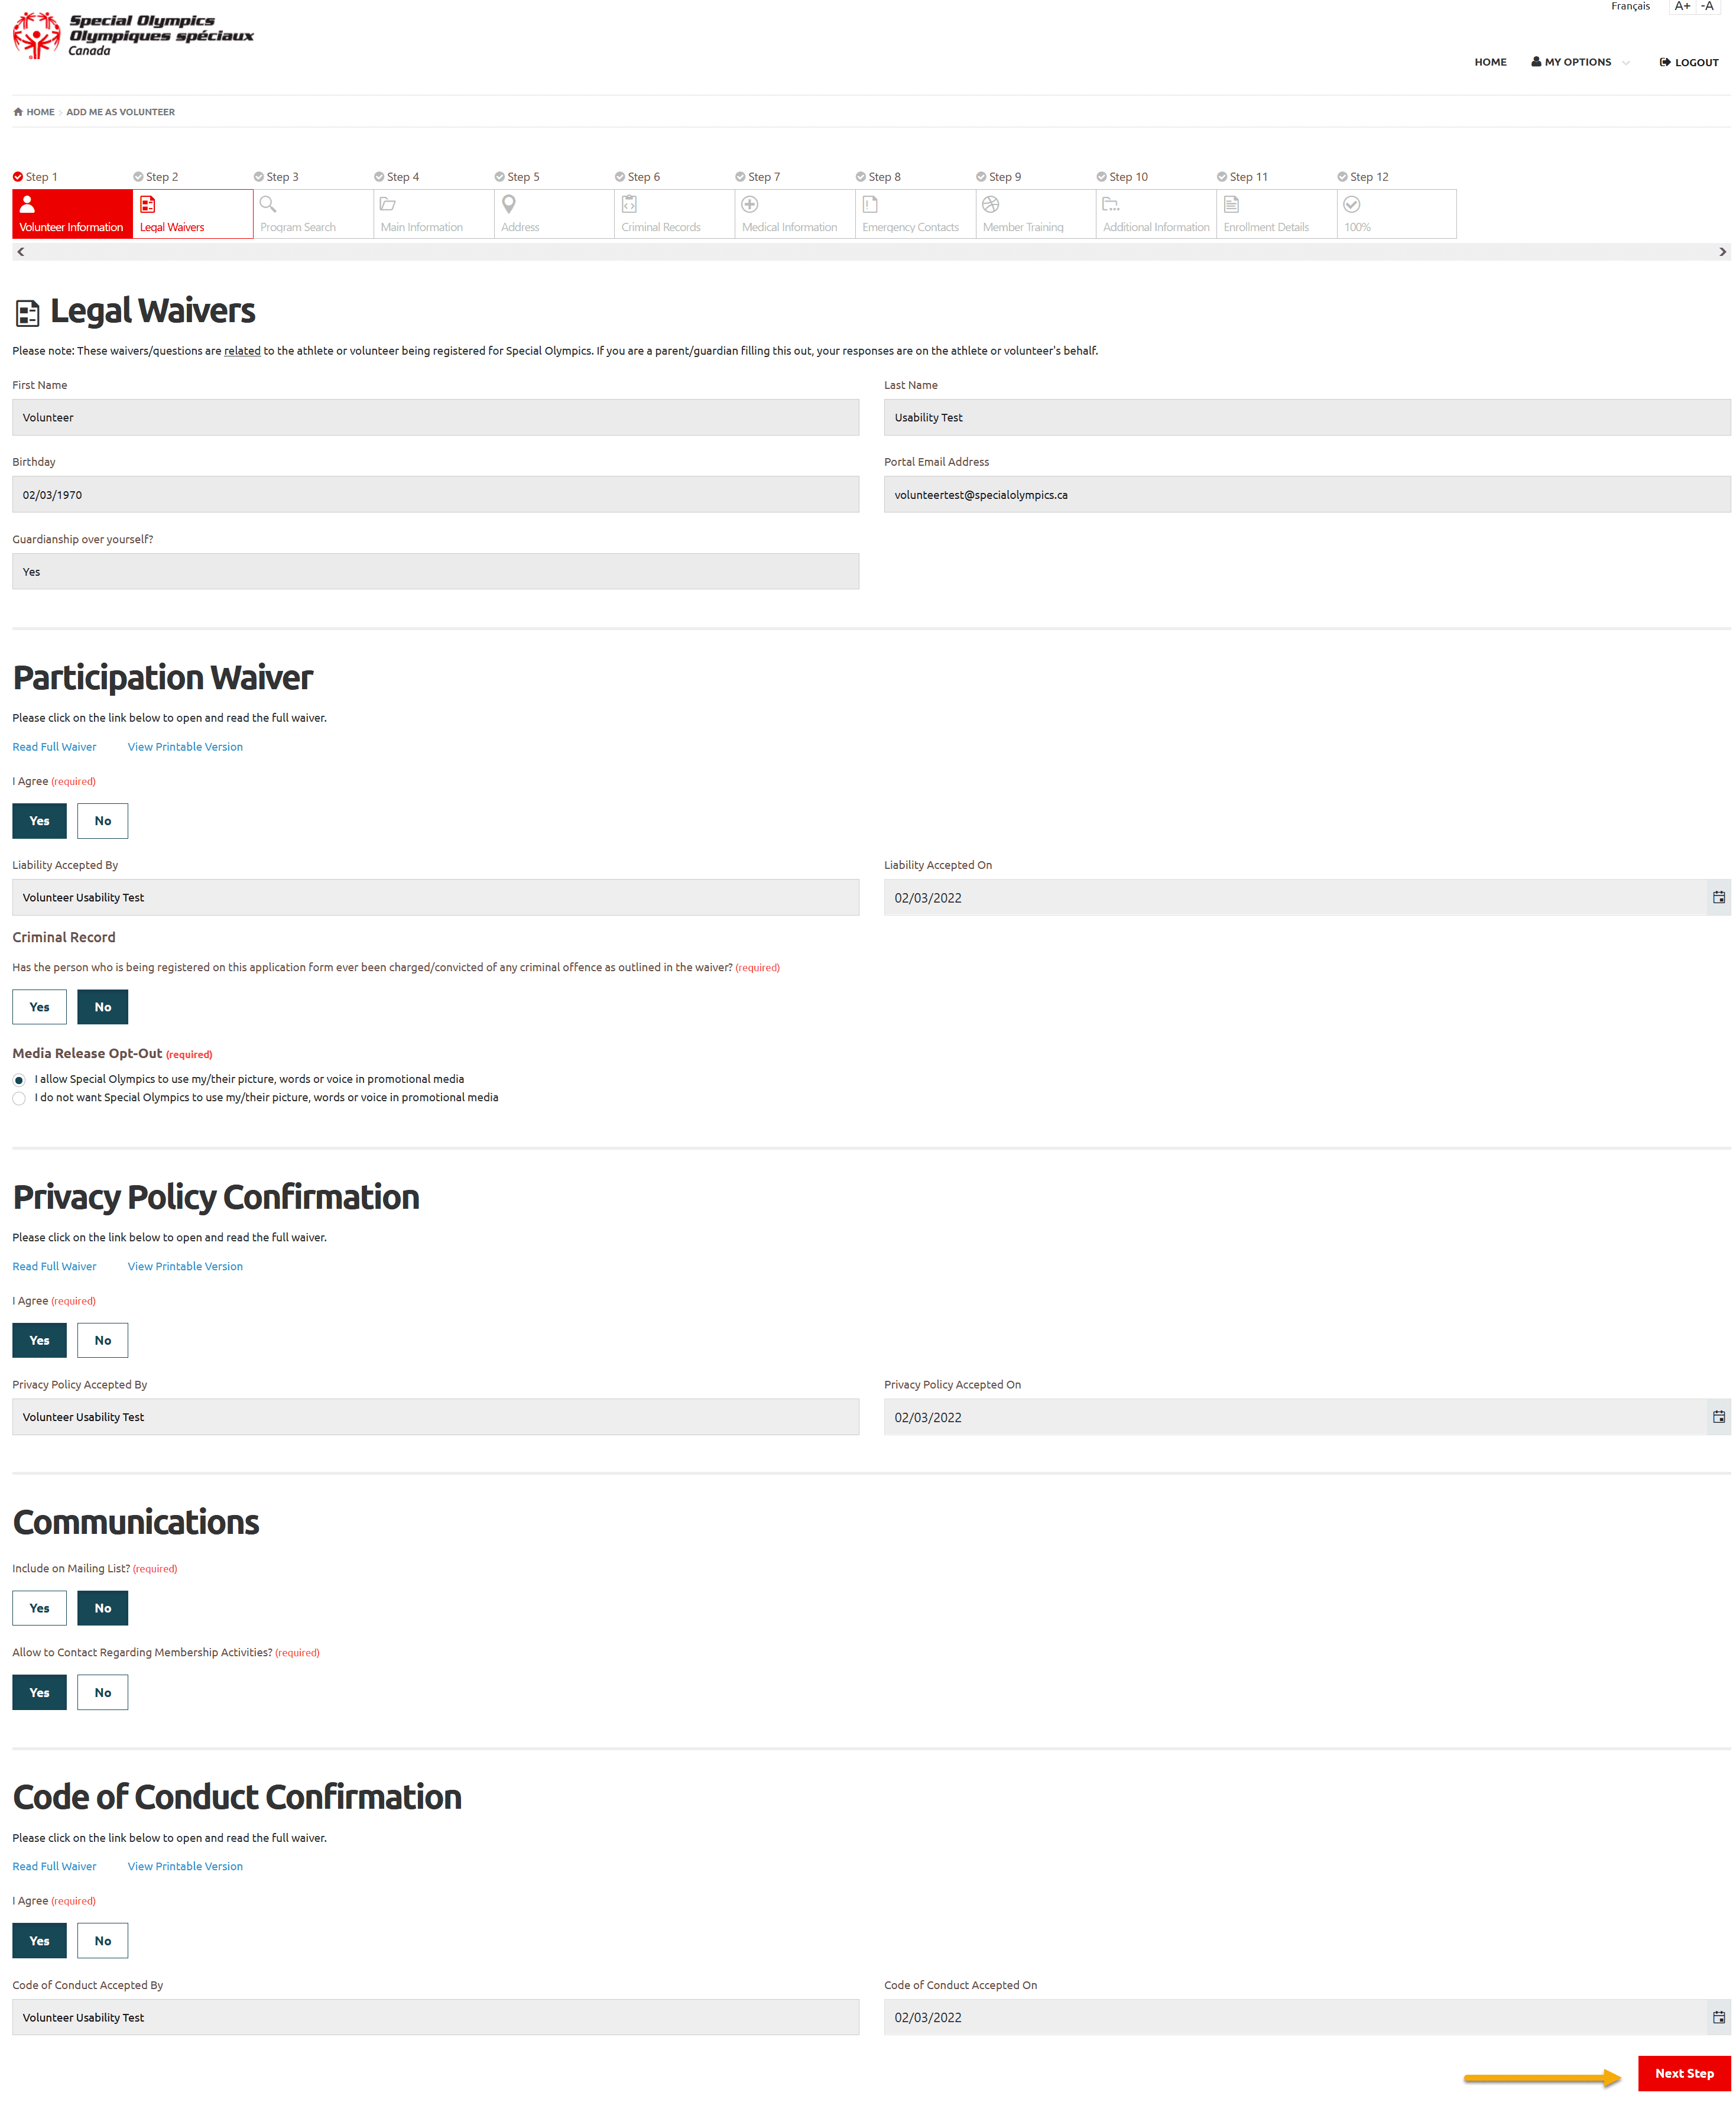Select Yes for Participation Waiver agreement

pos(39,821)
